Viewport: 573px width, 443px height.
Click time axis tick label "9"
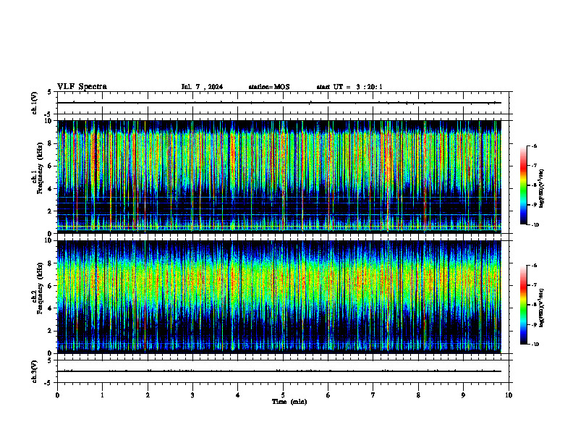pos(463,395)
